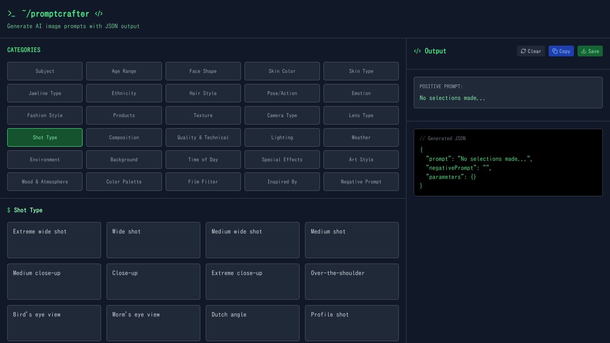Click the "// Generated JSON" comment line
610x343 pixels.
point(443,139)
